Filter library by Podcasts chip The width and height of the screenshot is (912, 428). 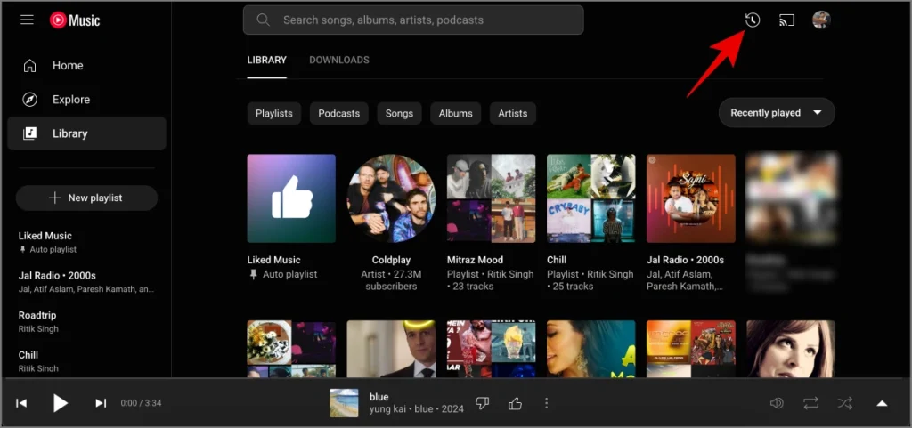point(339,113)
